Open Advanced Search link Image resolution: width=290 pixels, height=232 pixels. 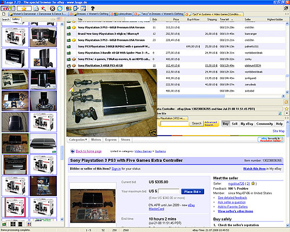(211, 124)
